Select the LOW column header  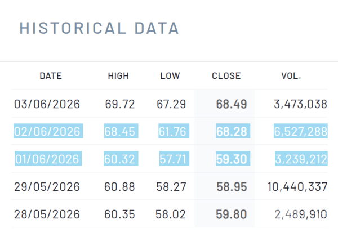click(170, 76)
